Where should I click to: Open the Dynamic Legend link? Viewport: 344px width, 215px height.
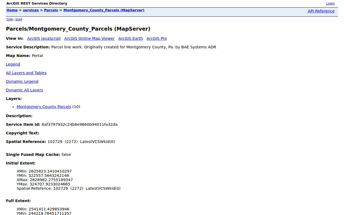pyautogui.click(x=22, y=81)
